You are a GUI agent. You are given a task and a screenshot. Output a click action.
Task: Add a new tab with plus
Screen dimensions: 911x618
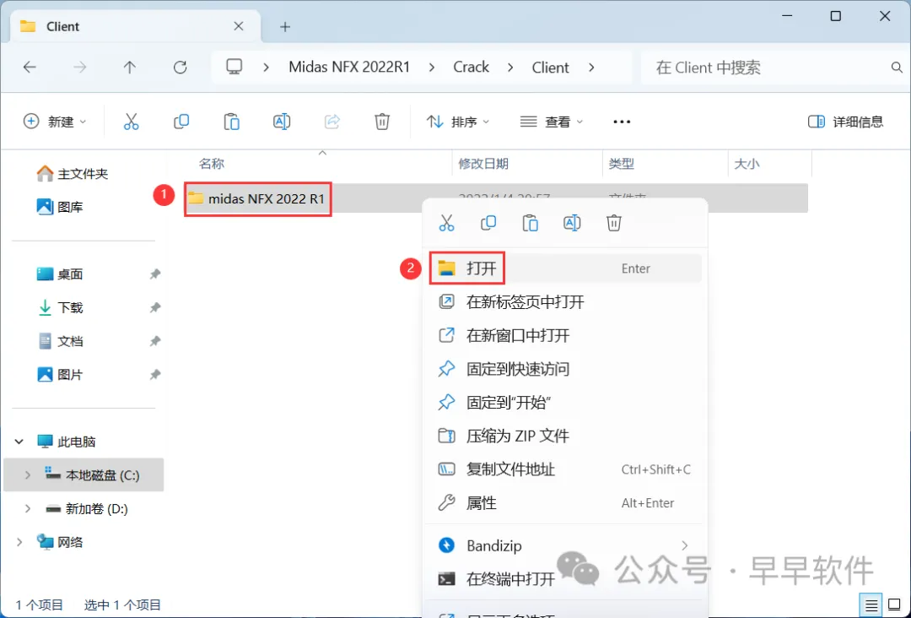[285, 27]
